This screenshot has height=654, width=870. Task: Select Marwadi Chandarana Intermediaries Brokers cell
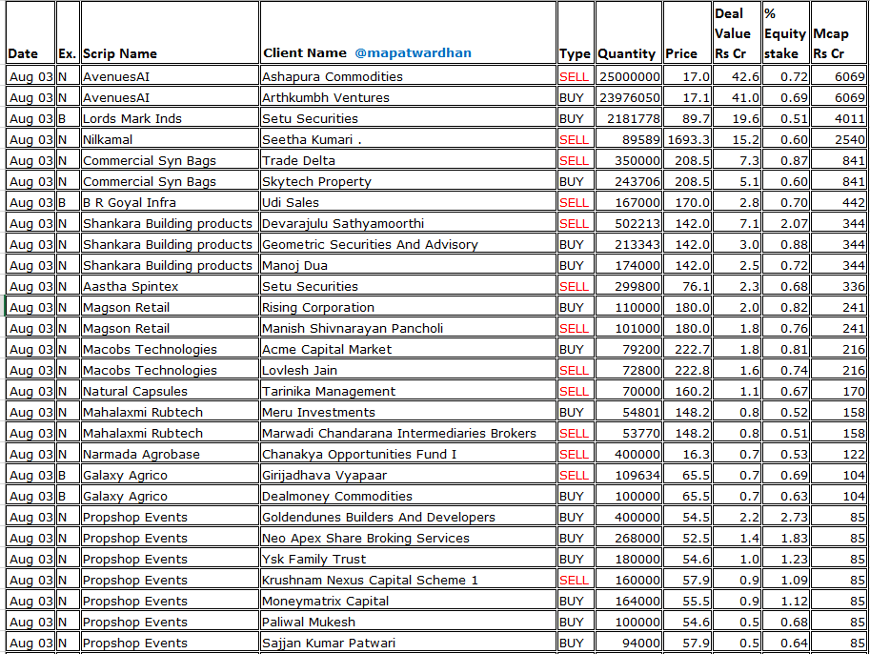click(x=408, y=433)
